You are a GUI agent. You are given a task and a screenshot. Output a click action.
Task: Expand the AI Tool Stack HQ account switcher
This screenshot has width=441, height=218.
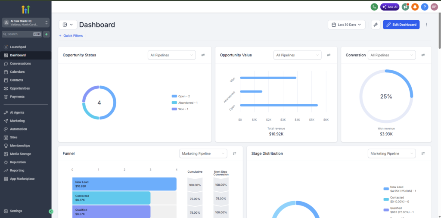(x=25, y=23)
